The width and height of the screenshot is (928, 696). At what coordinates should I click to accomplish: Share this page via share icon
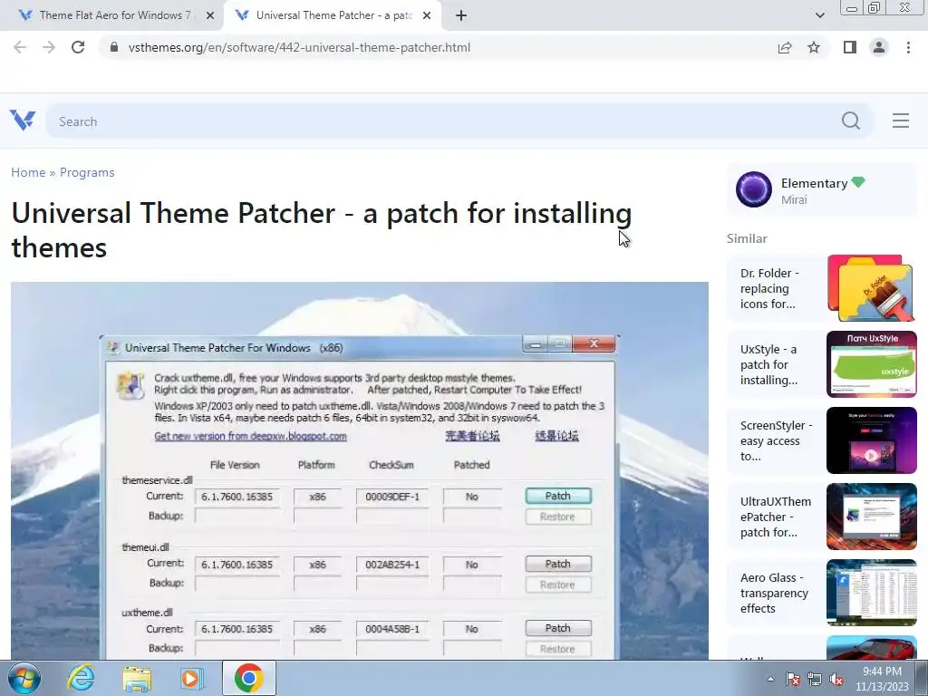(785, 47)
